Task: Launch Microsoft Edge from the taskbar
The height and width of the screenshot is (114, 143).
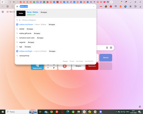Action: coord(68,112)
